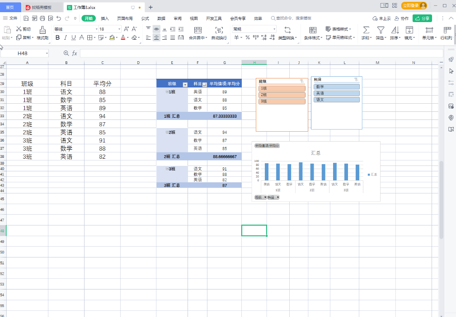
Task: Switch to the 数据 (Data) ribbon tab
Action: [161, 18]
